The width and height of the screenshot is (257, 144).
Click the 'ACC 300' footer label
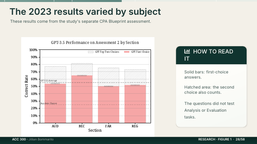(x=19, y=139)
